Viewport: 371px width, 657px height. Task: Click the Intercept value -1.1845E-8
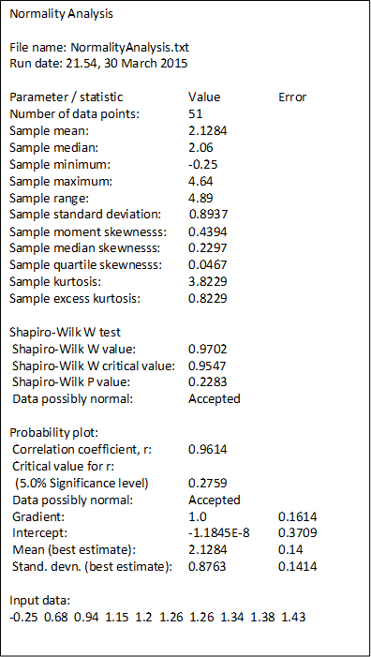pyautogui.click(x=219, y=533)
